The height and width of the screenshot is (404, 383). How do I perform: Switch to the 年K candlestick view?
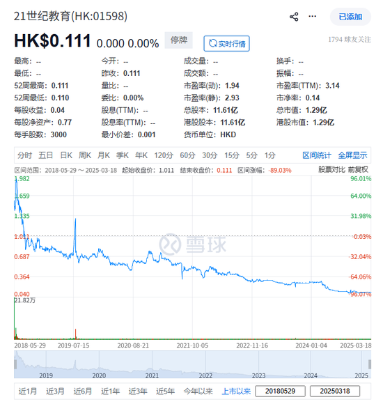[x=141, y=155]
